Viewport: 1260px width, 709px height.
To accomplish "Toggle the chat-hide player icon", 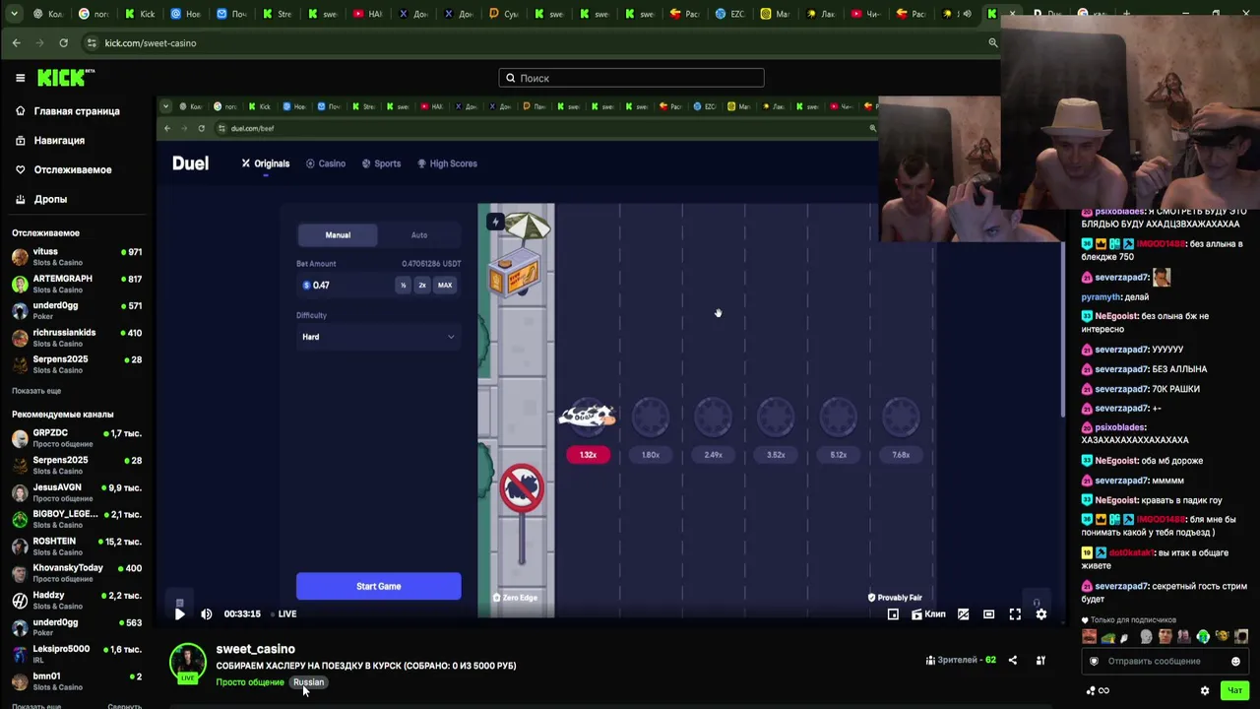I will [x=963, y=614].
